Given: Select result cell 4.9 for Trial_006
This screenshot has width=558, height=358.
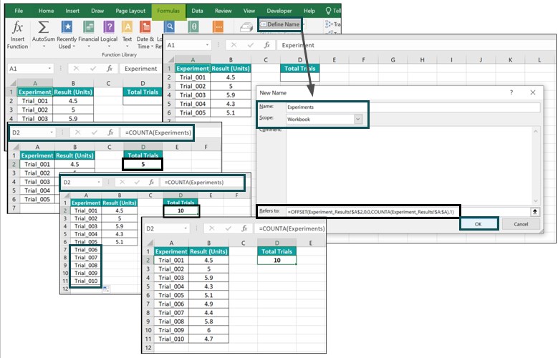Looking at the screenshot, I should point(208,304).
